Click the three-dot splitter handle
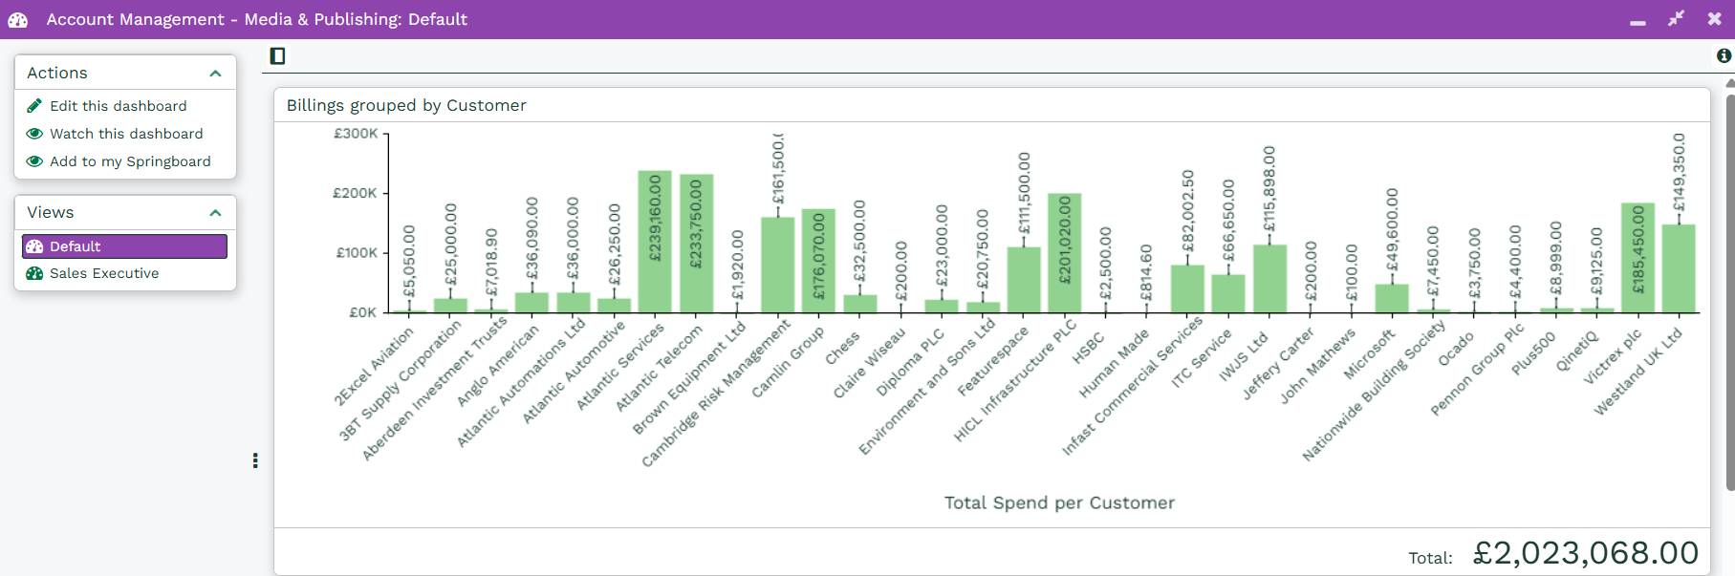Image resolution: width=1735 pixels, height=576 pixels. click(255, 460)
